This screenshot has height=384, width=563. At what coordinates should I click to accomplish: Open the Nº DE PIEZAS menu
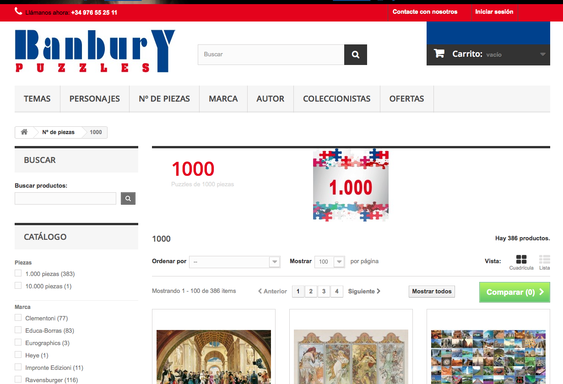coord(164,98)
